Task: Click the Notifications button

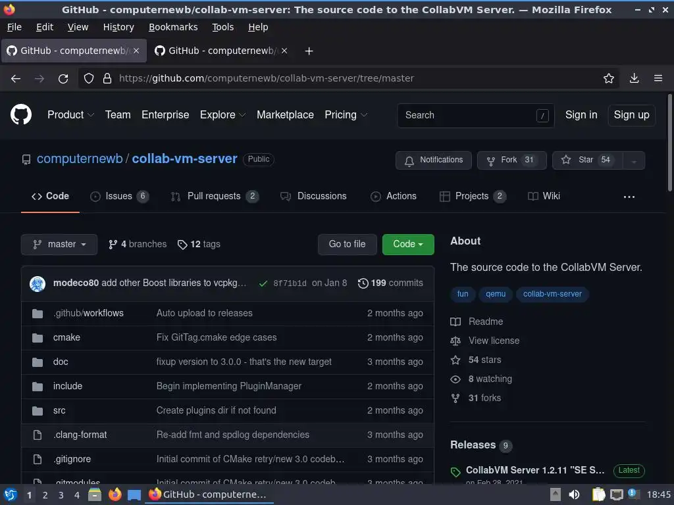Action: pyautogui.click(x=433, y=160)
